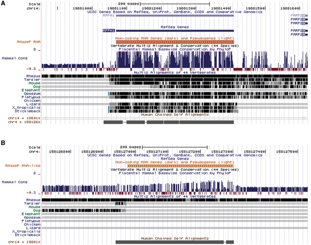
Task: Click the Dog alignment block row in panel B
Action: coord(84,210)
